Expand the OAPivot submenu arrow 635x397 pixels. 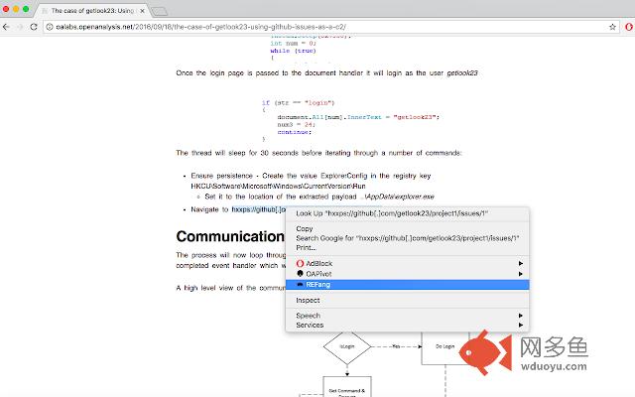(x=520, y=274)
